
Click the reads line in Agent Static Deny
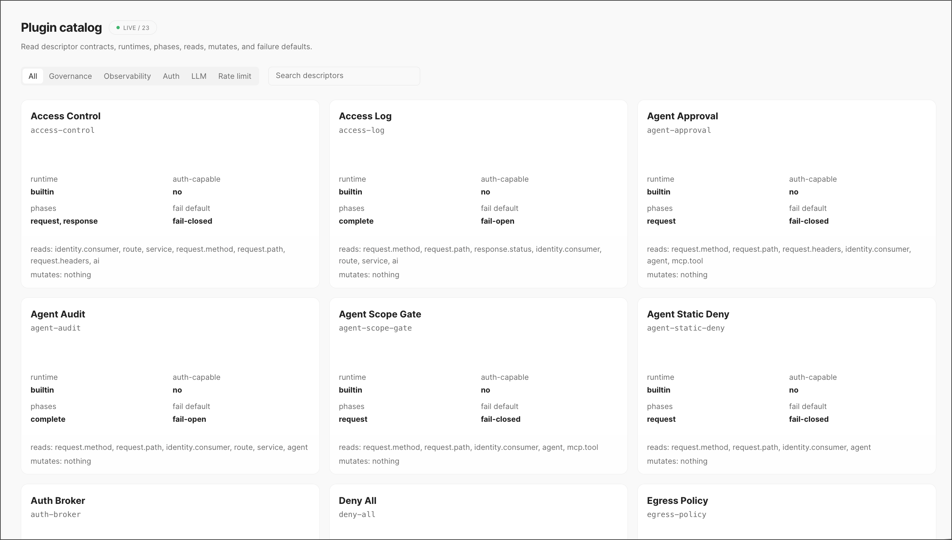759,447
